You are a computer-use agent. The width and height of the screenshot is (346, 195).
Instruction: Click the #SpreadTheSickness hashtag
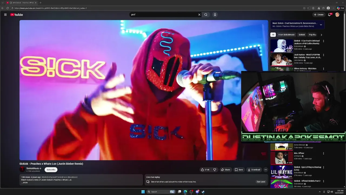click(x=58, y=177)
